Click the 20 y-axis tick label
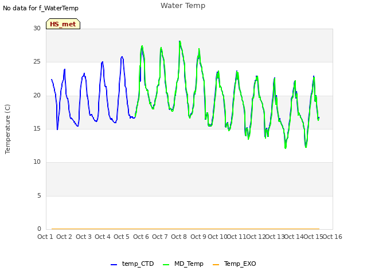The image size is (367, 275). (37, 96)
